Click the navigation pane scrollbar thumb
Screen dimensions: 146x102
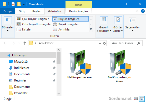(x=59, y=58)
